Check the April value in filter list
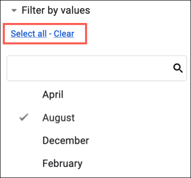The image size is (191, 178). (53, 95)
